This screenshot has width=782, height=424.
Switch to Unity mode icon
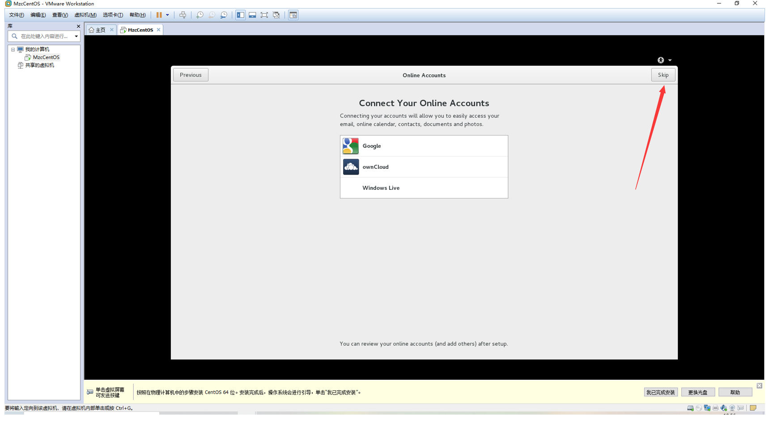(x=276, y=15)
